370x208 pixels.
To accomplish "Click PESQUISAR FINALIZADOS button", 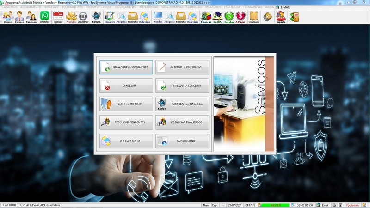I will 182,122.
